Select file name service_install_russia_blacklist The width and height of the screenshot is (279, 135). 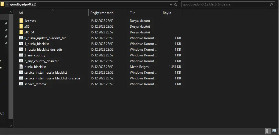[46, 72]
